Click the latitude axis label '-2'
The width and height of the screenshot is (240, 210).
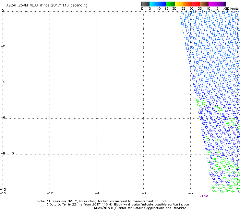(x=3, y=46)
